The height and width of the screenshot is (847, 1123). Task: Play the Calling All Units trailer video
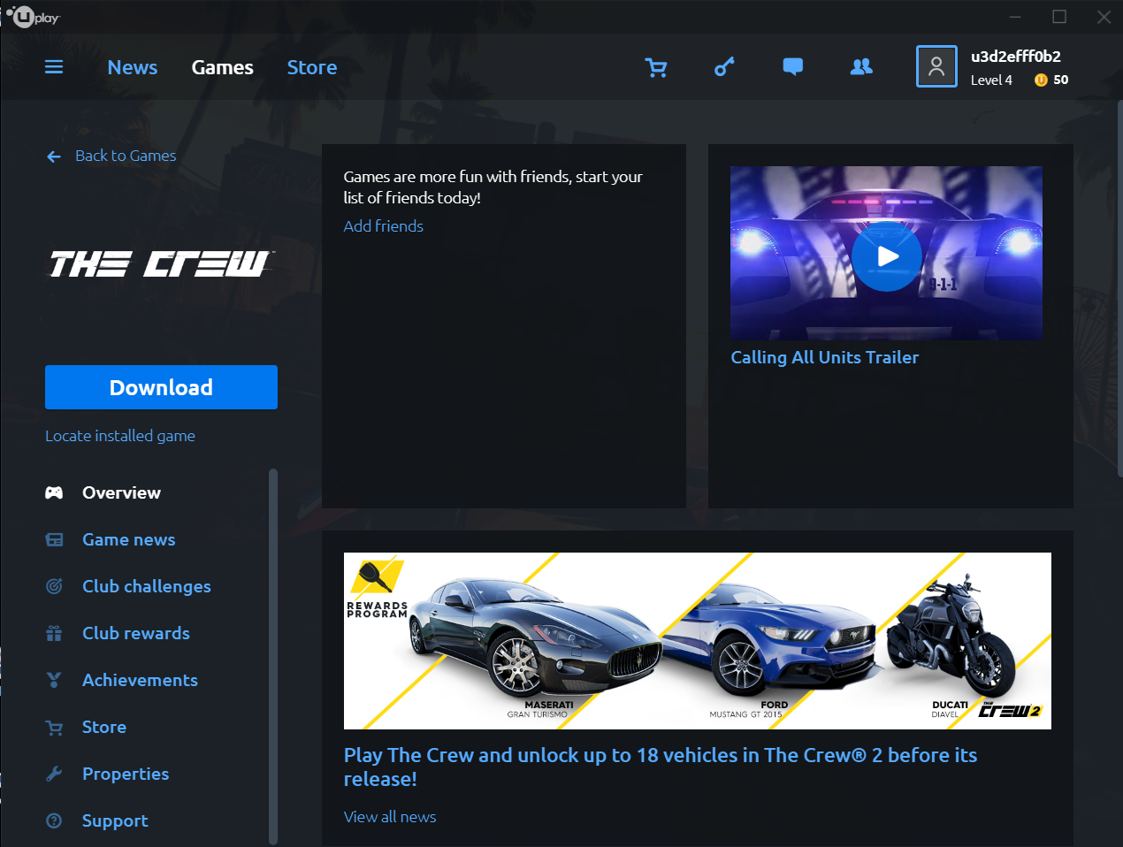click(887, 256)
